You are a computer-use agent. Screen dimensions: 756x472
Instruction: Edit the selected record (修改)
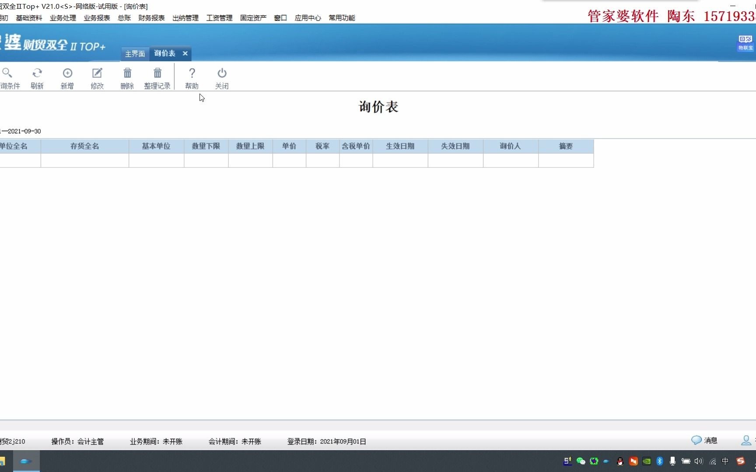(x=97, y=78)
